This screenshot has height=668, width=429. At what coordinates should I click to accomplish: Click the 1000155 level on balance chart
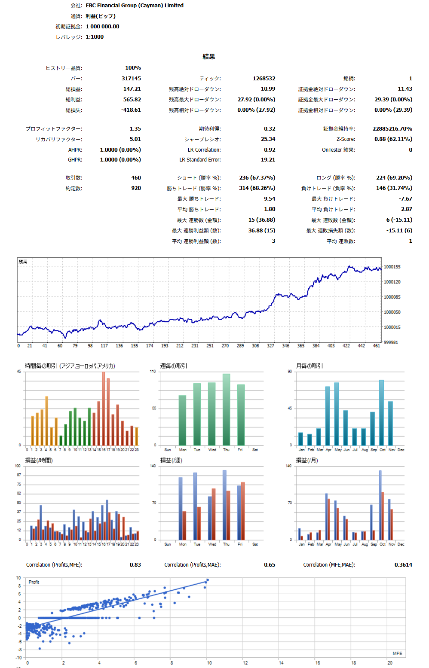[x=392, y=267]
